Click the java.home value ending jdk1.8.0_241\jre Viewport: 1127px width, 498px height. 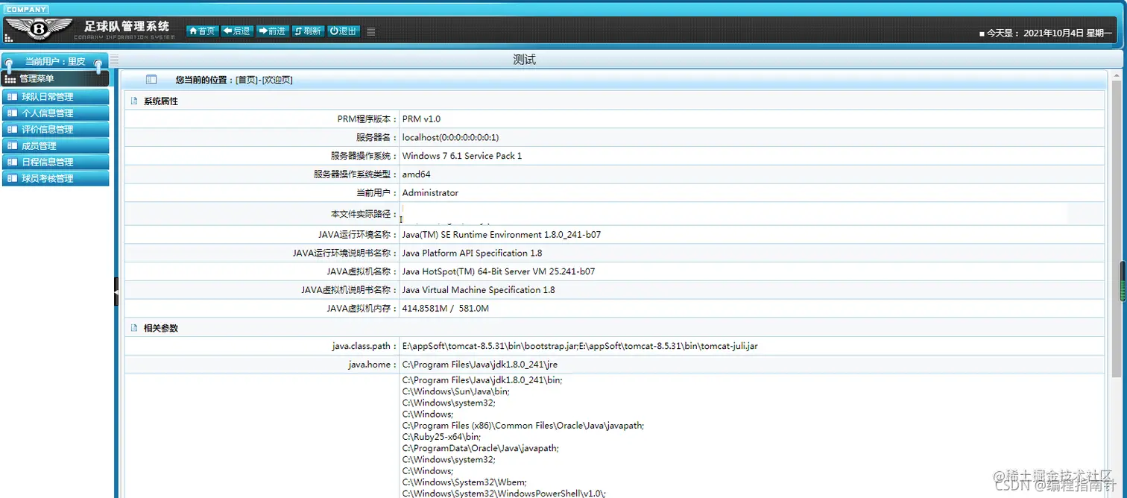pyautogui.click(x=479, y=365)
